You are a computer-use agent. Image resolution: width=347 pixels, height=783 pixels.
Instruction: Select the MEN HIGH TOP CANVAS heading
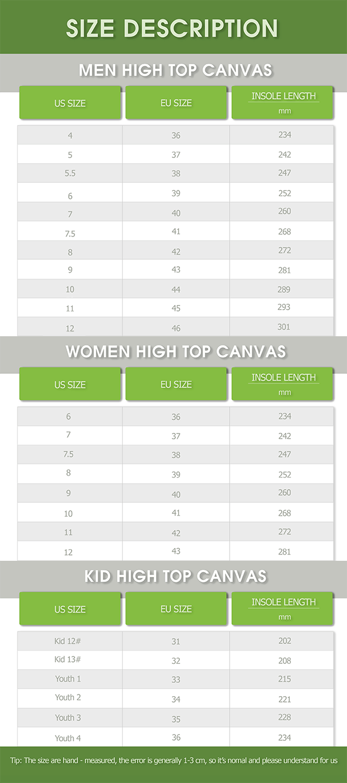(x=176, y=71)
